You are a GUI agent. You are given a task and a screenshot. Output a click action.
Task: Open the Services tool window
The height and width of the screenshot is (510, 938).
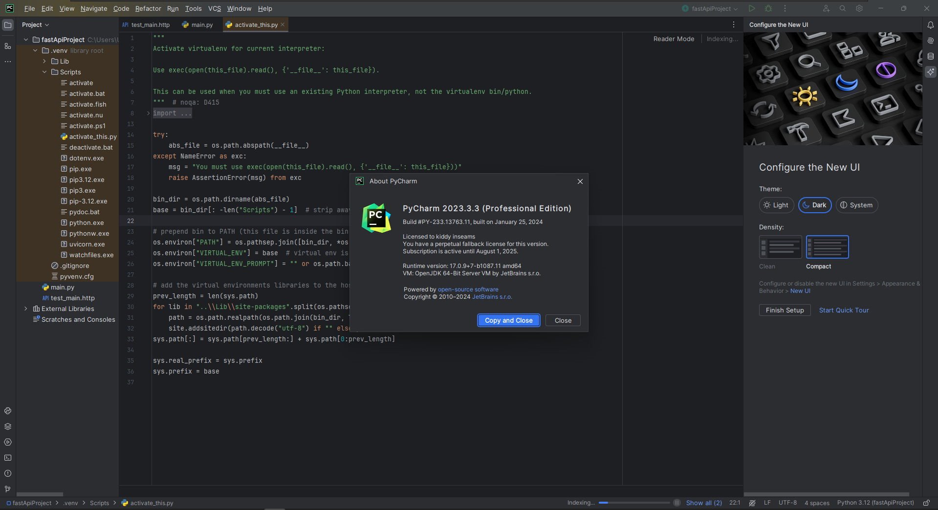(8, 442)
